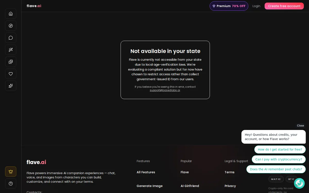
Task: Open All Features footer link
Action: (x=146, y=172)
